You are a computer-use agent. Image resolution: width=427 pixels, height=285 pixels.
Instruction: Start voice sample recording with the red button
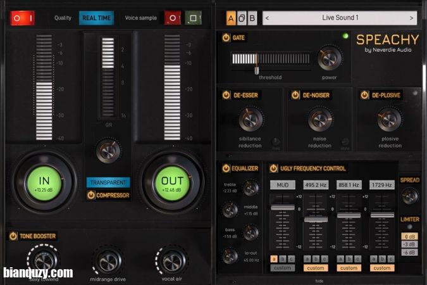click(x=173, y=18)
